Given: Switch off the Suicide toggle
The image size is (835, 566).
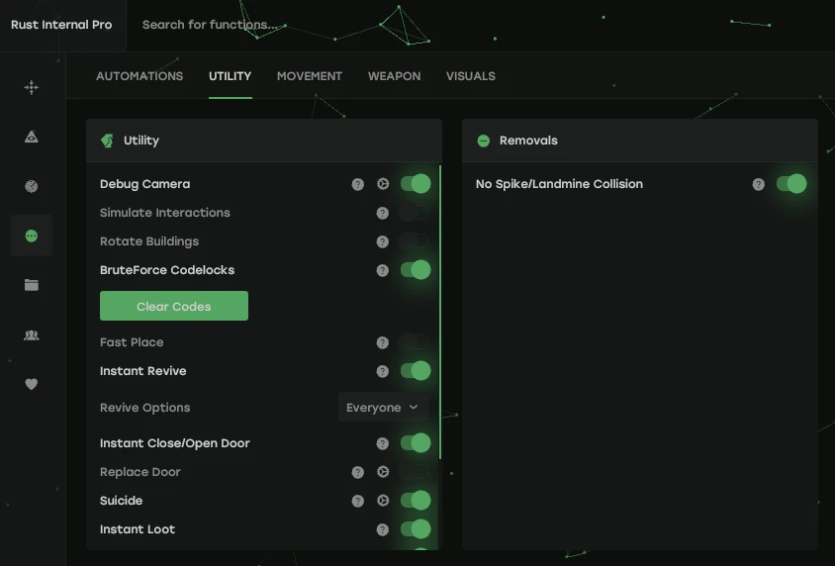Looking at the screenshot, I should click(x=416, y=501).
